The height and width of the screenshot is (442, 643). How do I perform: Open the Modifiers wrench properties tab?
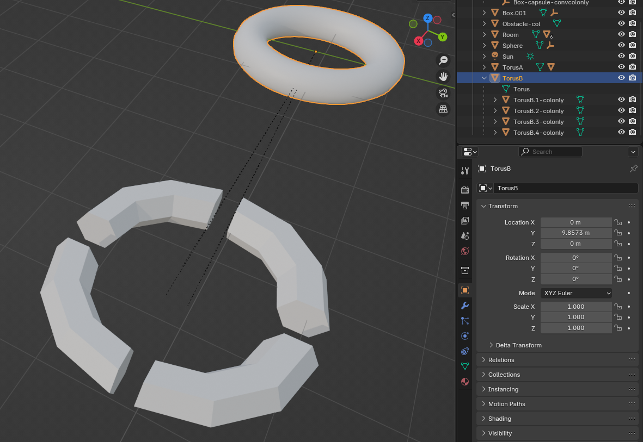465,306
